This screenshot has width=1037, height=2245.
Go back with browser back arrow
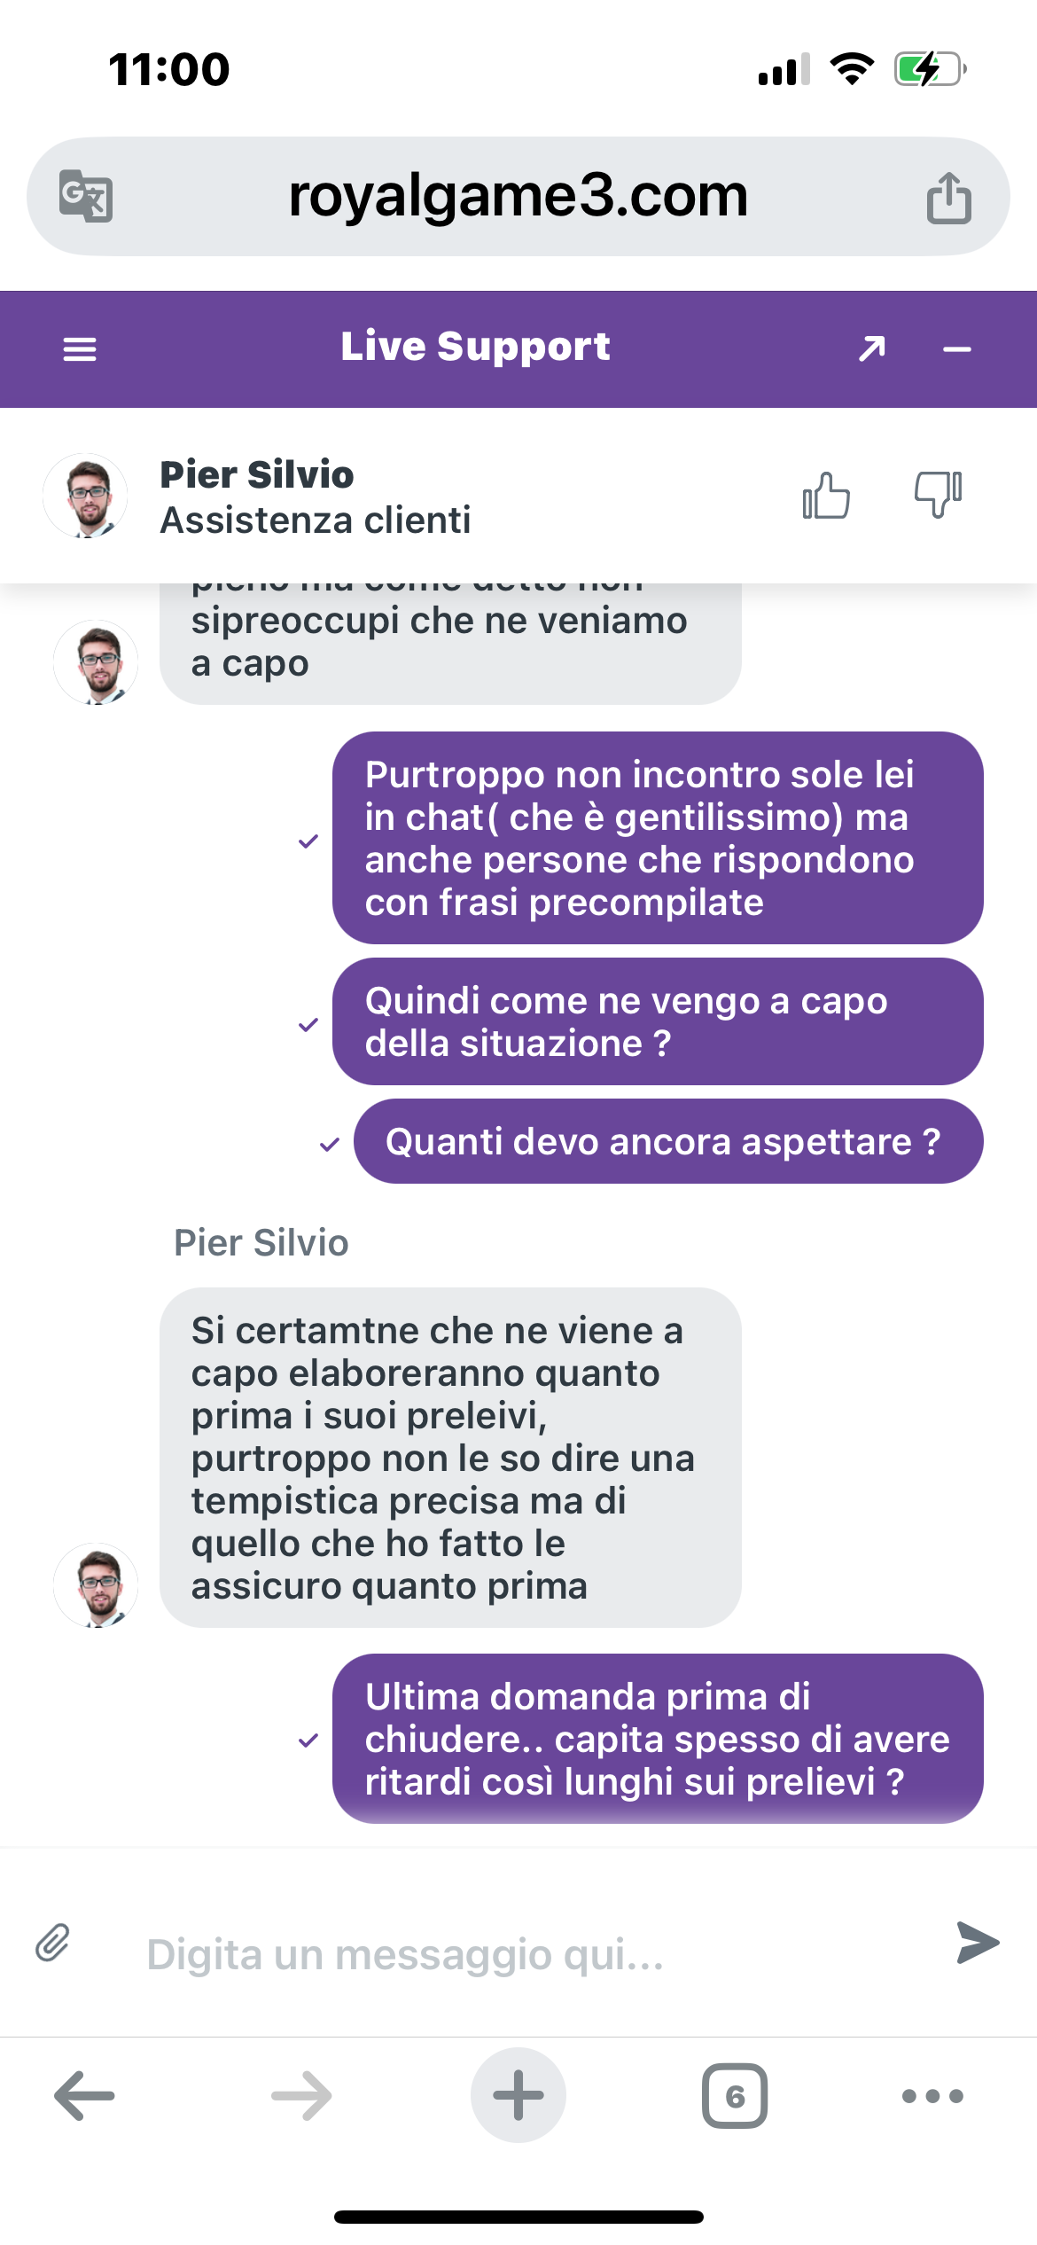84,2096
